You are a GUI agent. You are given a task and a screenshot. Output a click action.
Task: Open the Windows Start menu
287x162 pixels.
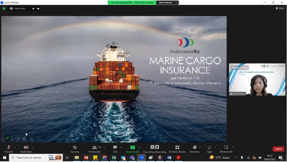[x=4, y=158]
